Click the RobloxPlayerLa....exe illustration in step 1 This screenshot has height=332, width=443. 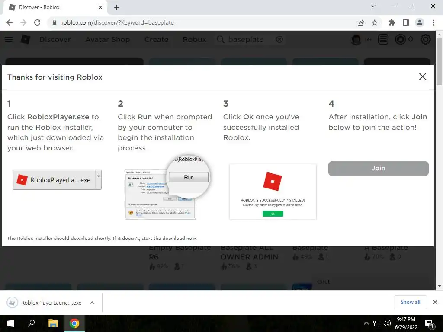pos(57,180)
